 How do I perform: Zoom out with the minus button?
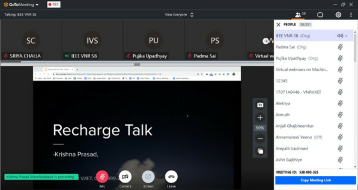pos(260,139)
